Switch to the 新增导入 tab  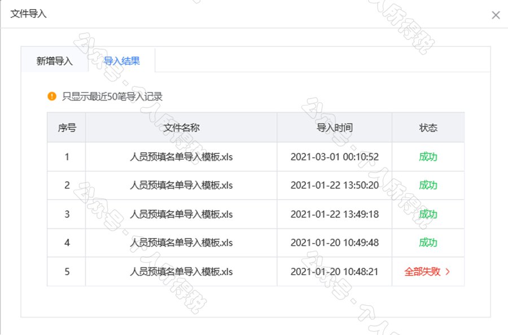pyautogui.click(x=54, y=61)
